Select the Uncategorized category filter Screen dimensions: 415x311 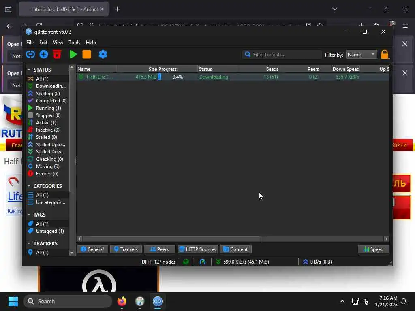tap(48, 202)
